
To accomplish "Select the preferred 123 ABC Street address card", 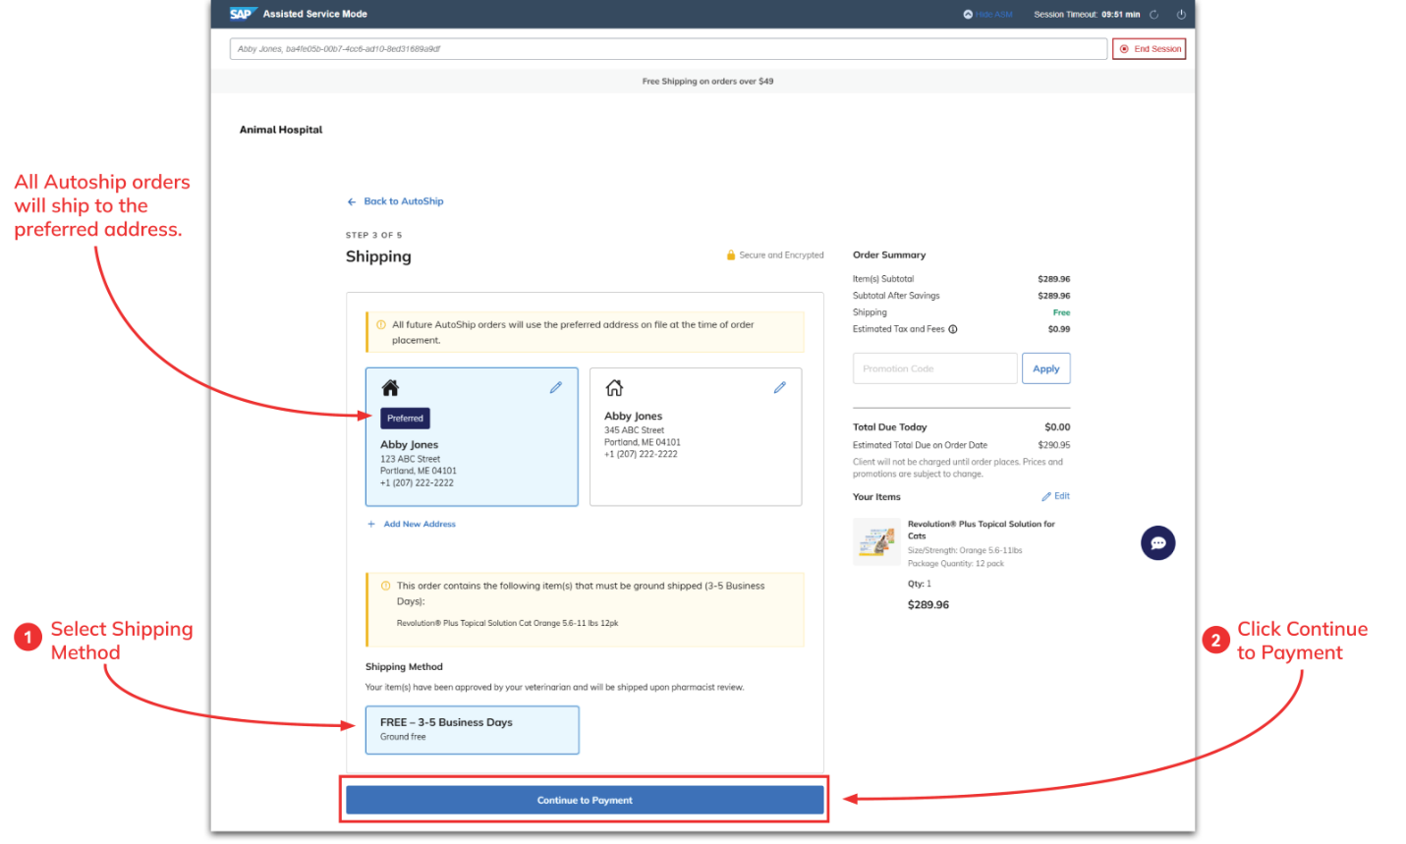I will (472, 437).
